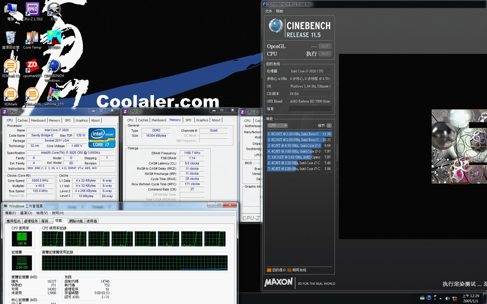487x304 pixels.
Task: Click the DRAM Frequency 1166.7 MHz value
Action: click(192, 153)
